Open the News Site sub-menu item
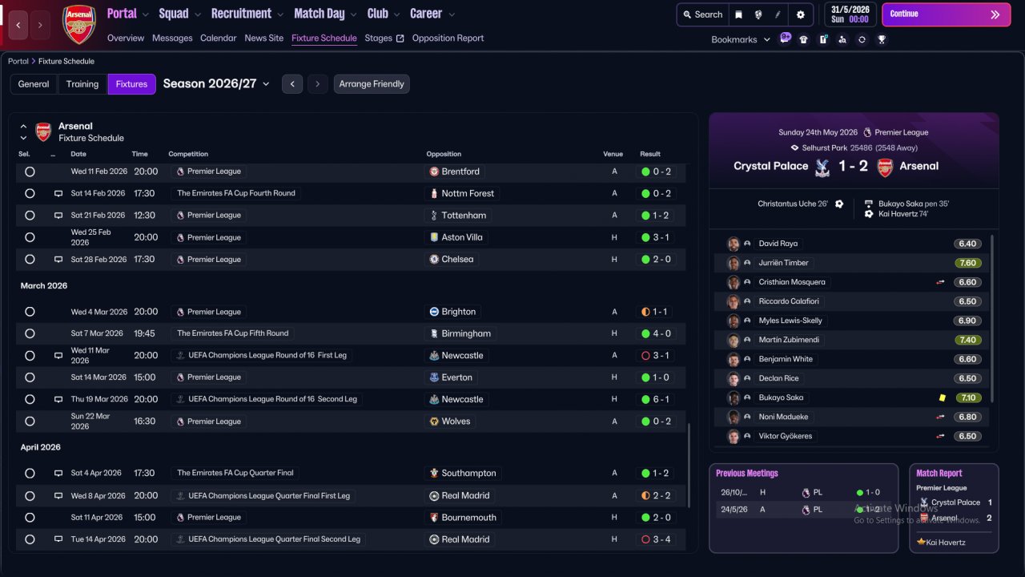The width and height of the screenshot is (1025, 577). pyautogui.click(x=264, y=38)
